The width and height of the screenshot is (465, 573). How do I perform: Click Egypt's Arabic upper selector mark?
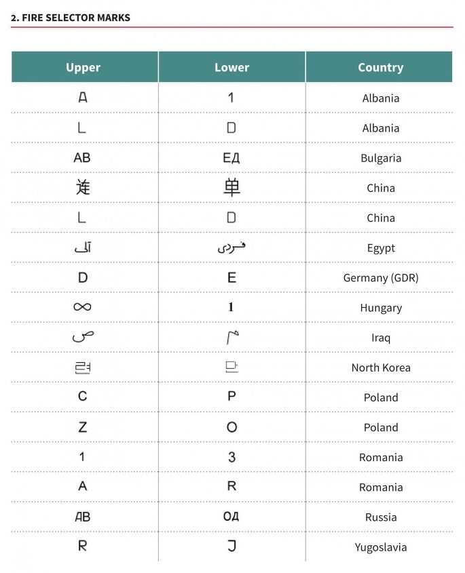point(82,248)
